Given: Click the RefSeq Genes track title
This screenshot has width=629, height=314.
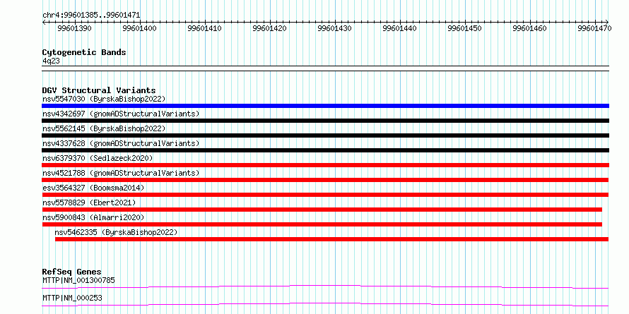Looking at the screenshot, I should pyautogui.click(x=72, y=272).
